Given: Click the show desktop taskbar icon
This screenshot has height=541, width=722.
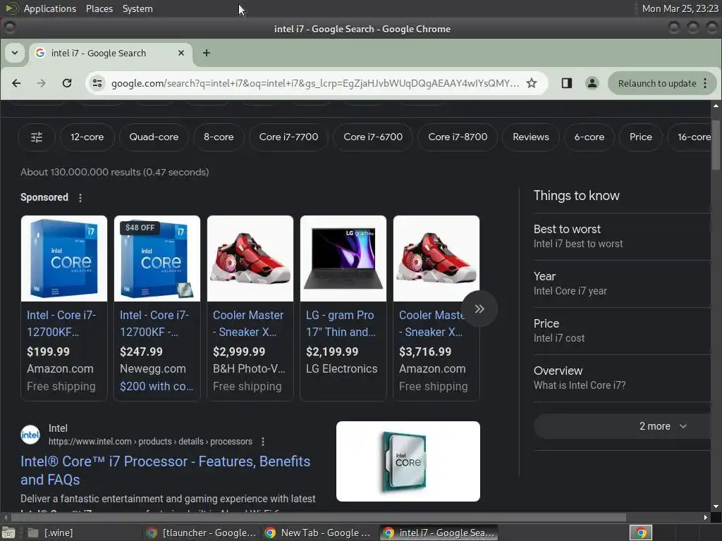Looking at the screenshot, I should pyautogui.click(x=8, y=533).
